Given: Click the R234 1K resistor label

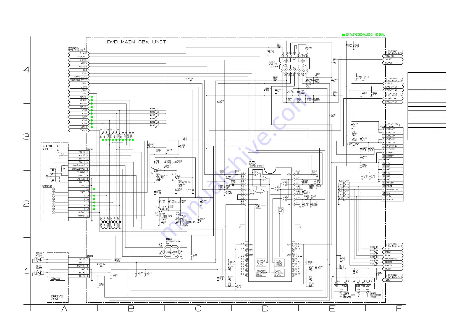Looking at the screenshot, I should pos(154,109).
